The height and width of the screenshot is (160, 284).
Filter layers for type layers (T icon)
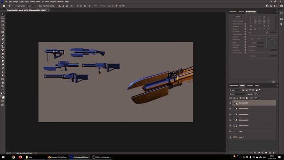tap(250, 90)
